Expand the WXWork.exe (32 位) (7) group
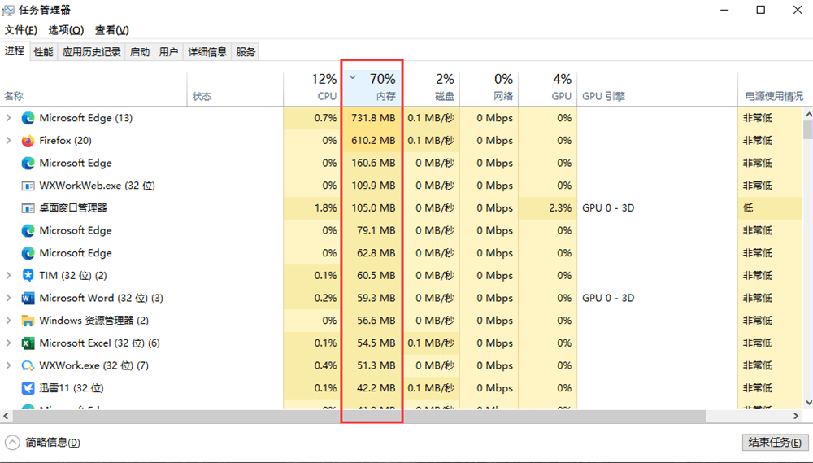 click(x=8, y=366)
